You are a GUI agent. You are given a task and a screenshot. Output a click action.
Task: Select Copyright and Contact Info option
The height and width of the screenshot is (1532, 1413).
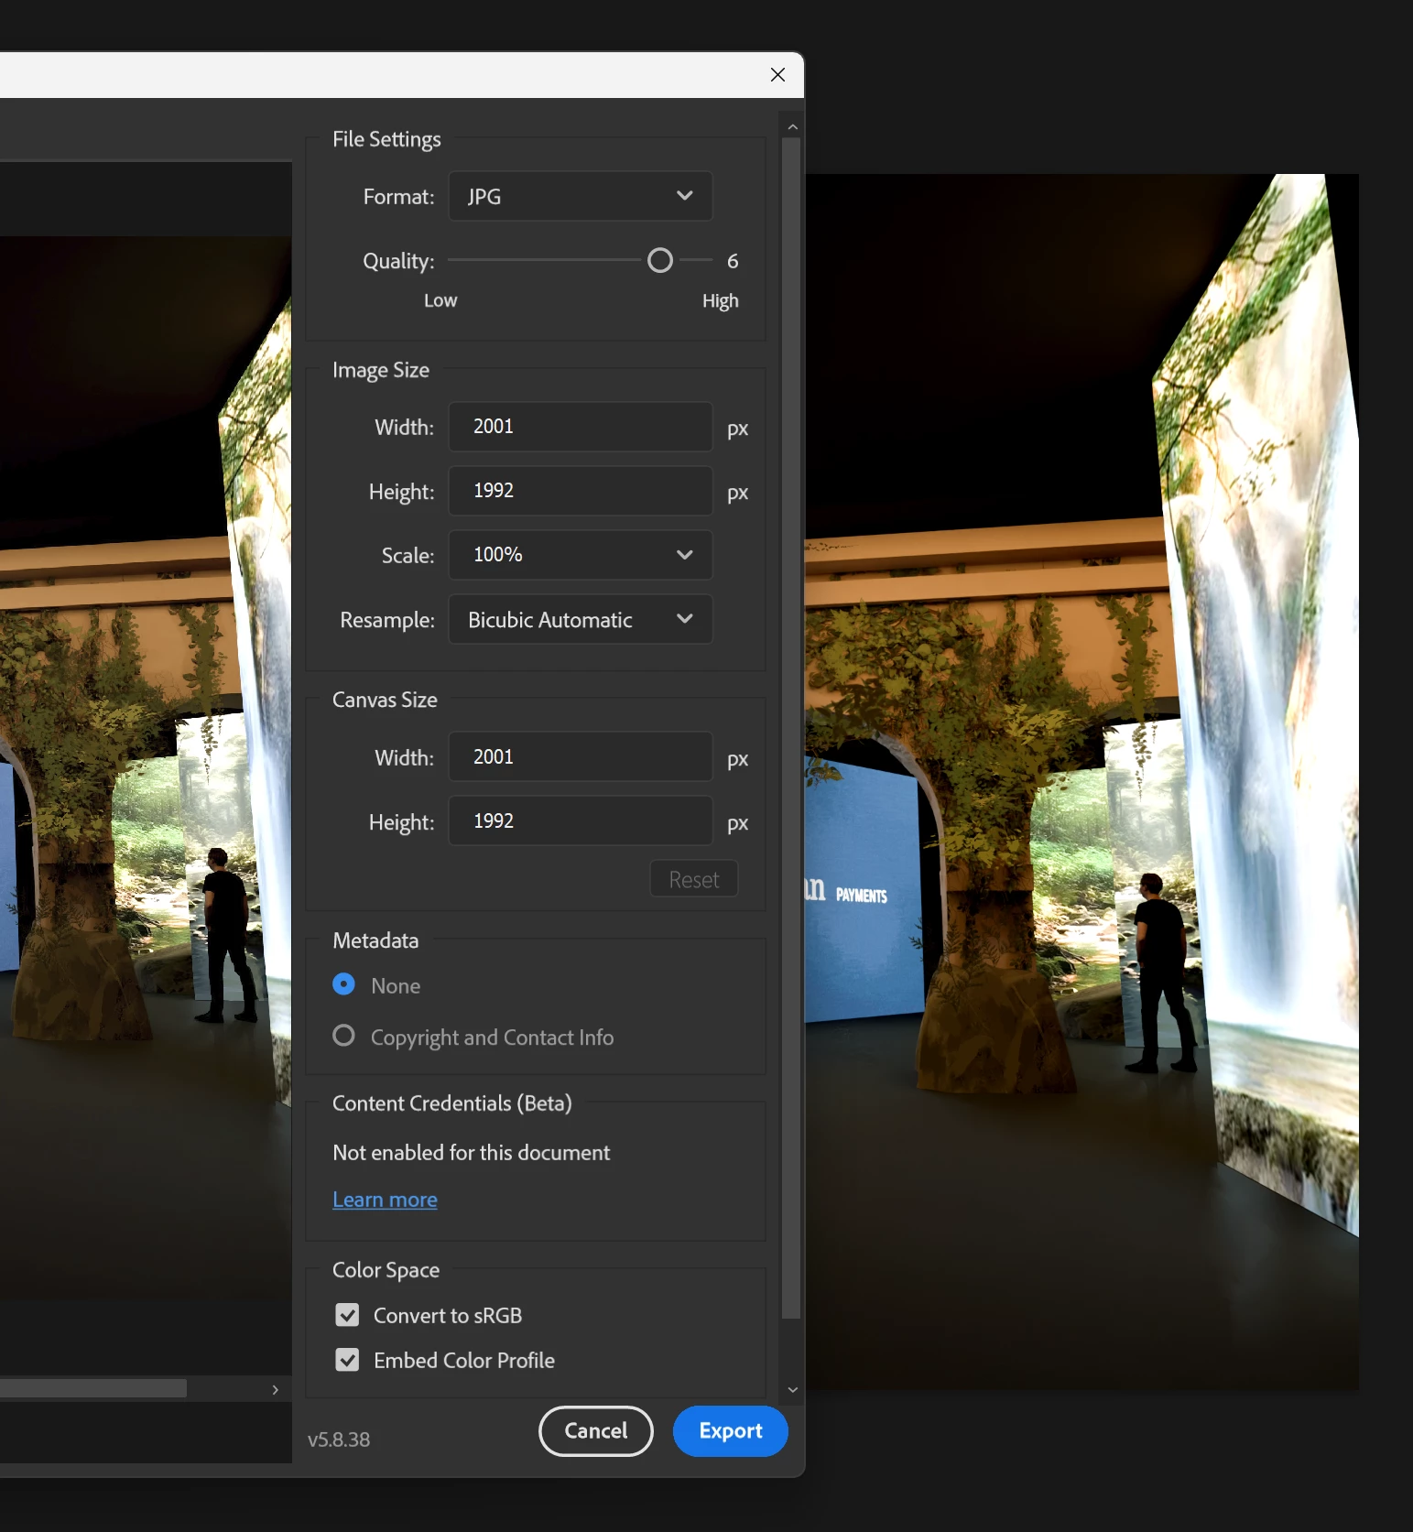(343, 1036)
